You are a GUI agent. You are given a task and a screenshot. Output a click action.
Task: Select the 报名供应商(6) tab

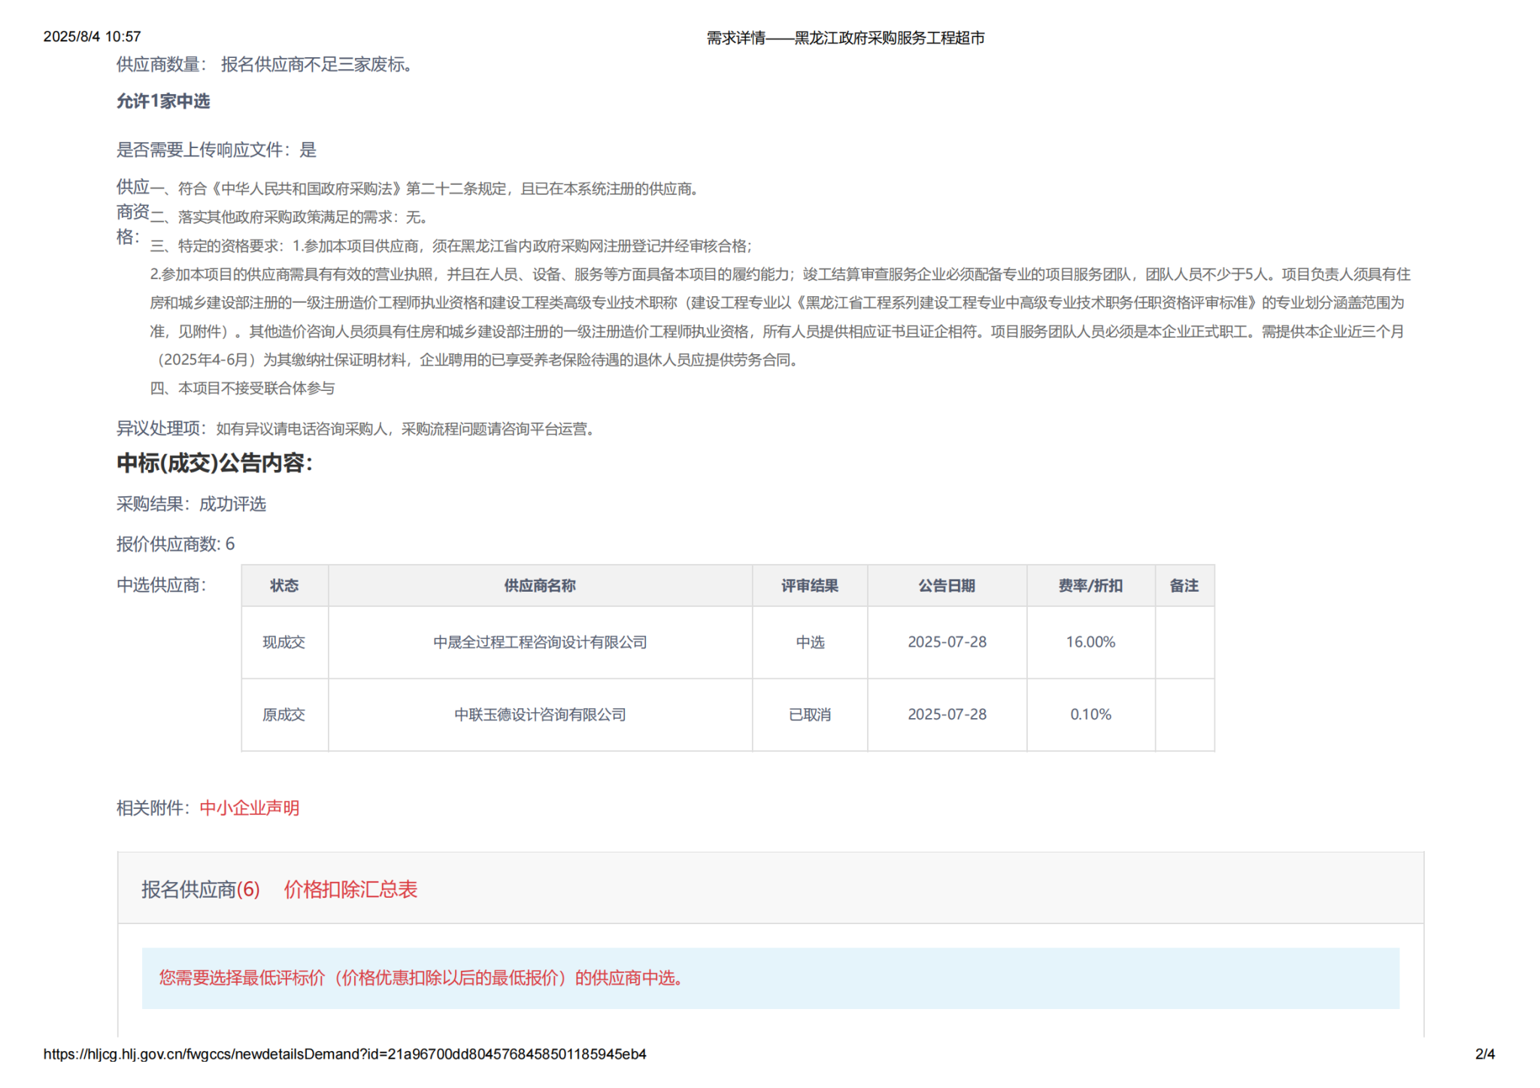point(200,889)
